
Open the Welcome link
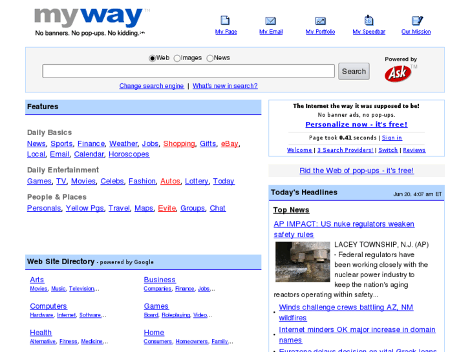click(299, 150)
